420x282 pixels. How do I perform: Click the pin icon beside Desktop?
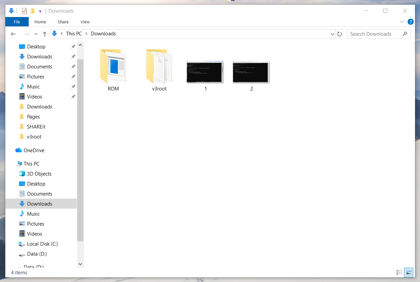73,47
